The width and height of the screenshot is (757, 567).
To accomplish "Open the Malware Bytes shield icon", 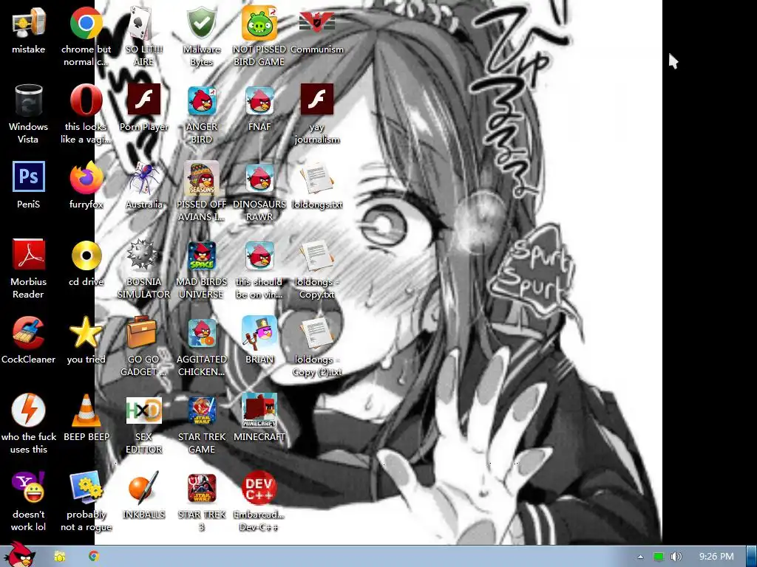I will pos(201,23).
